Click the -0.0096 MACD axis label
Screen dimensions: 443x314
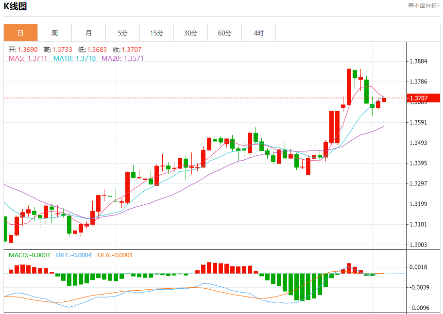coord(418,308)
